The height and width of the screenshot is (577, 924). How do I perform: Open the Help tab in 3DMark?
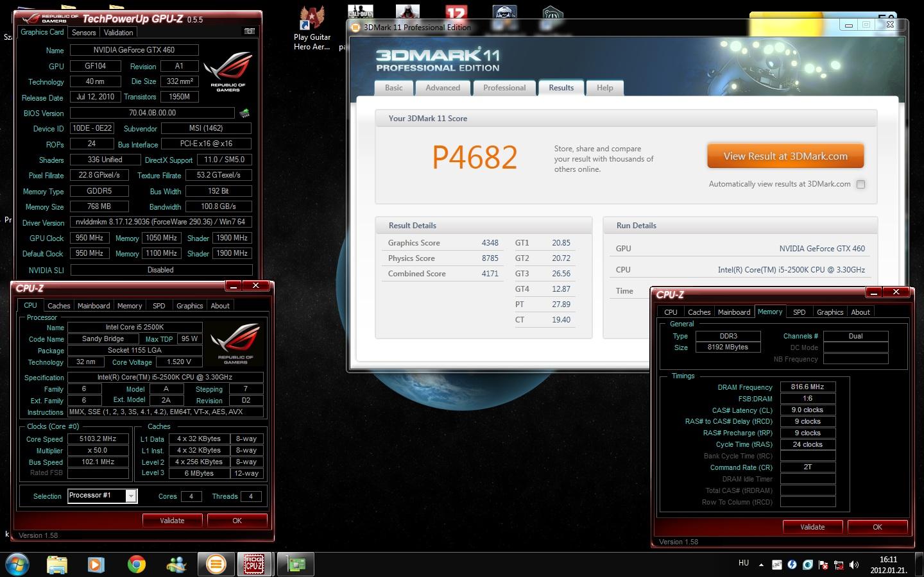605,88
